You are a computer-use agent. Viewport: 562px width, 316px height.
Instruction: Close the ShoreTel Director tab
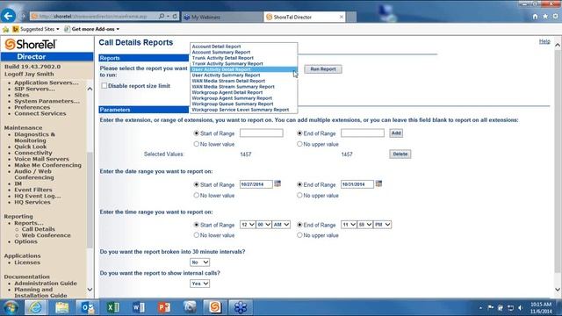[x=342, y=17]
